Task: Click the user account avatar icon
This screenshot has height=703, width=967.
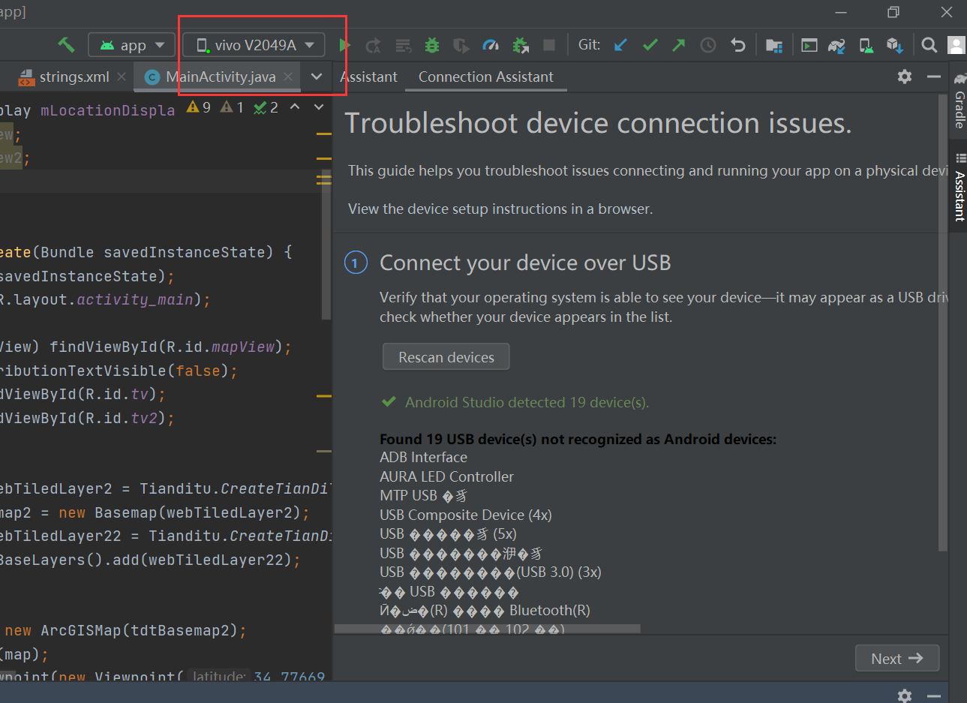Action: coord(956,45)
